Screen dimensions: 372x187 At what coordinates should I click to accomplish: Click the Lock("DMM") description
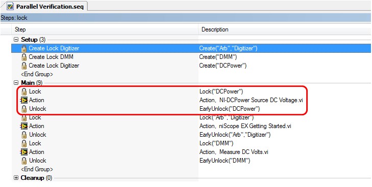pos(216,144)
